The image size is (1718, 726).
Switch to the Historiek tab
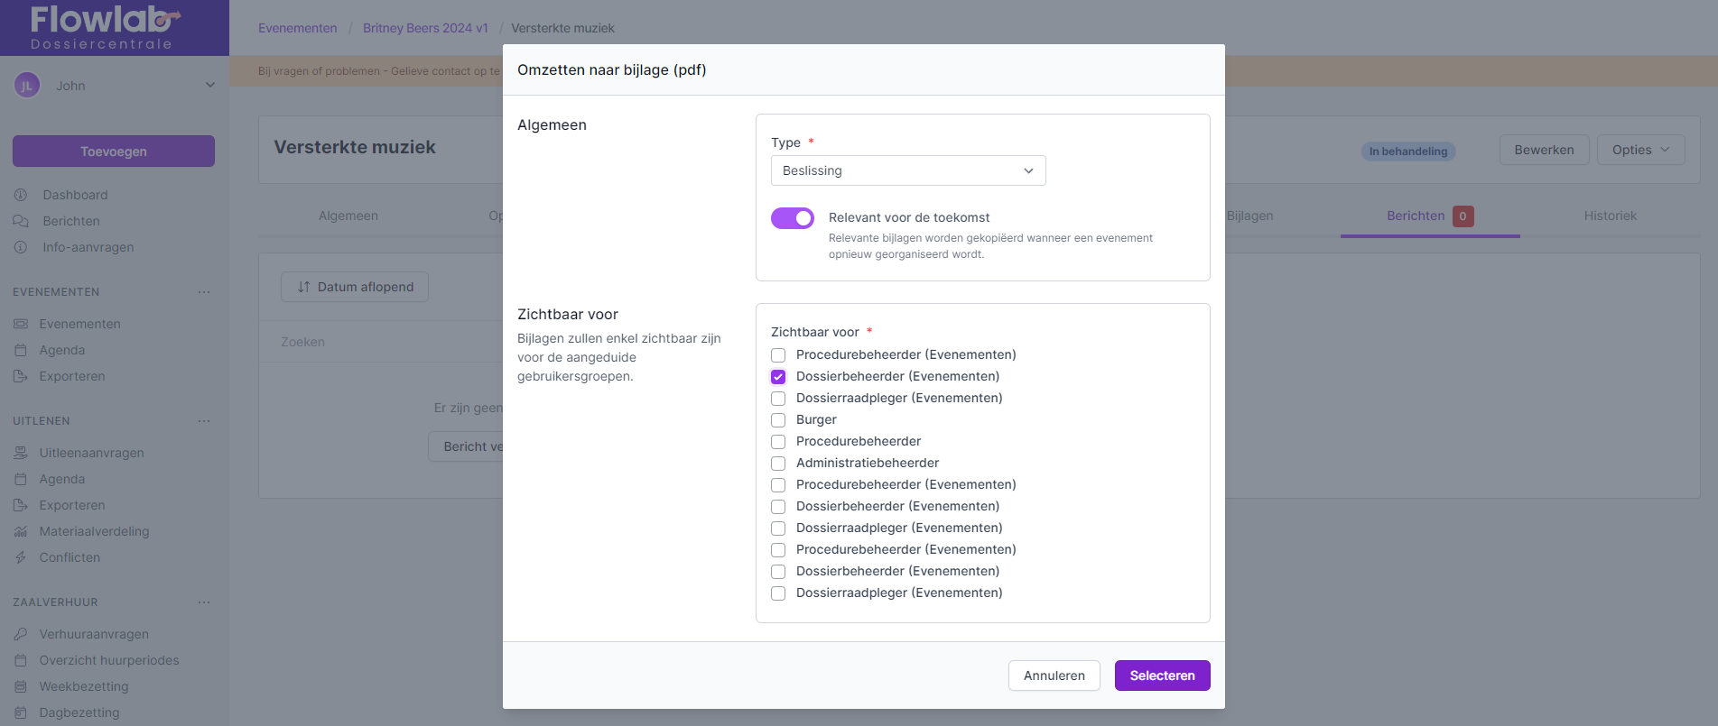(1610, 216)
